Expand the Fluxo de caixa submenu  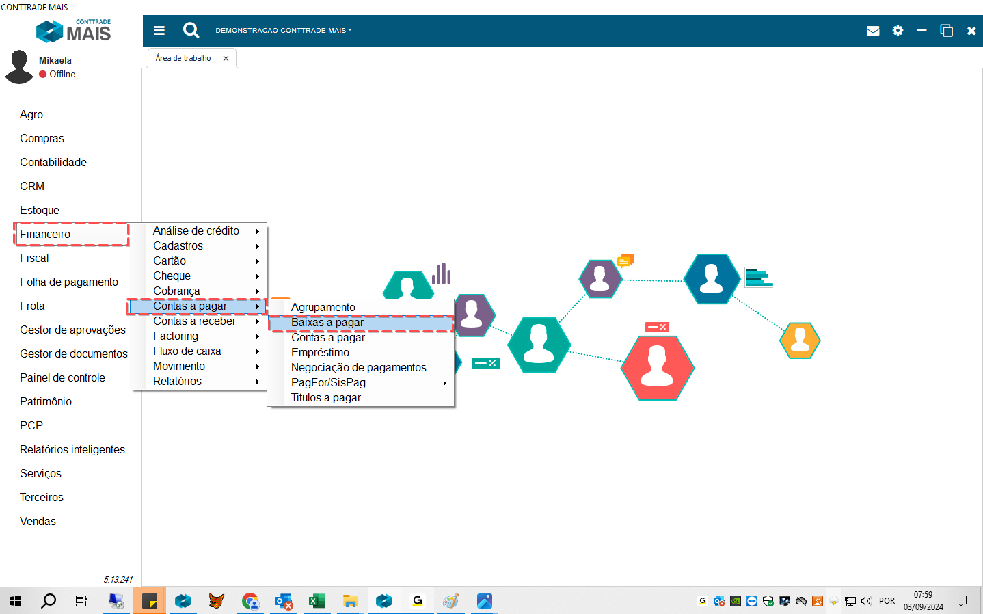[197, 351]
